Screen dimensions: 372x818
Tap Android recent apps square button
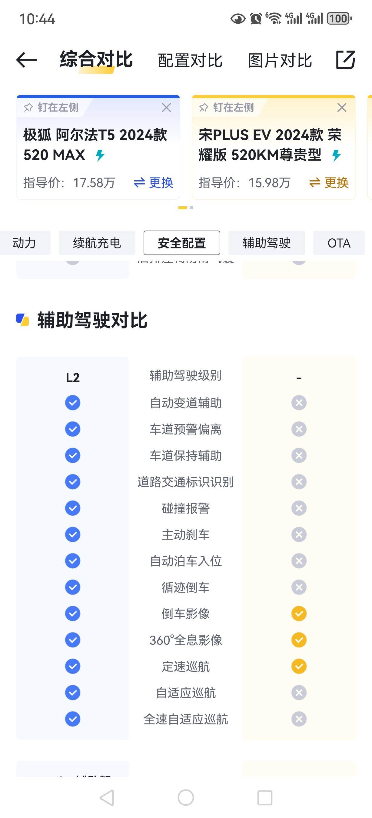click(265, 798)
